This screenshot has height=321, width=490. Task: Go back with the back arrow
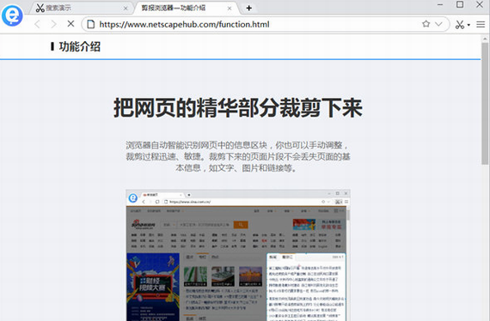coord(37,24)
